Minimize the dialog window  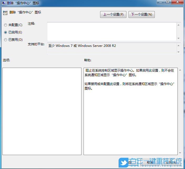click(x=161, y=2)
